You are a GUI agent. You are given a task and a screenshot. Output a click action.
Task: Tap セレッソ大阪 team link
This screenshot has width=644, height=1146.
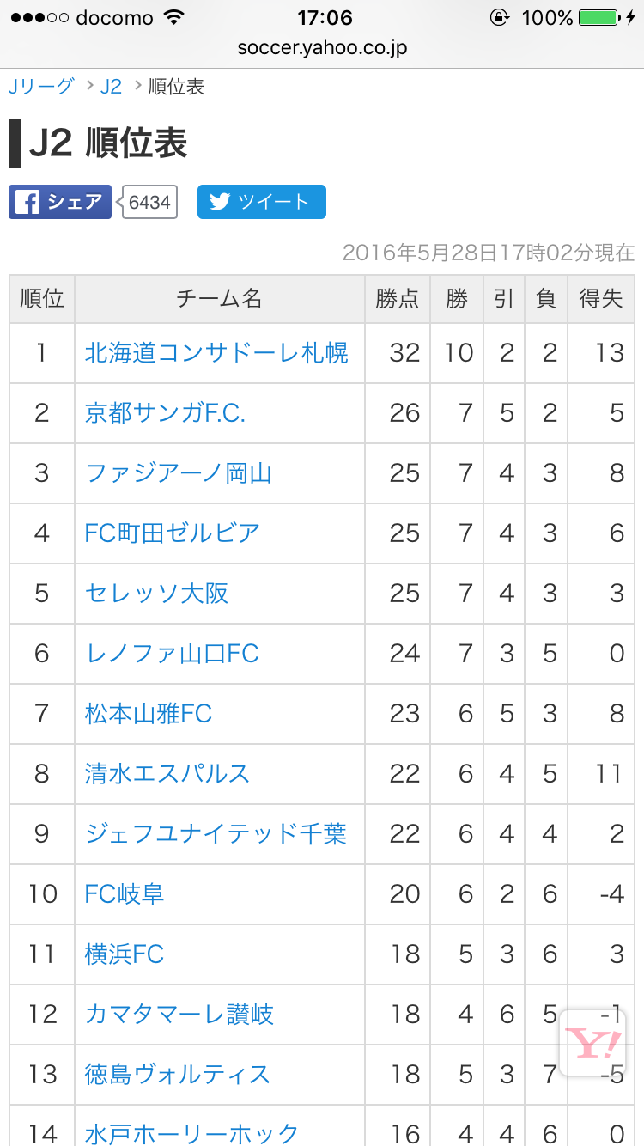156,594
